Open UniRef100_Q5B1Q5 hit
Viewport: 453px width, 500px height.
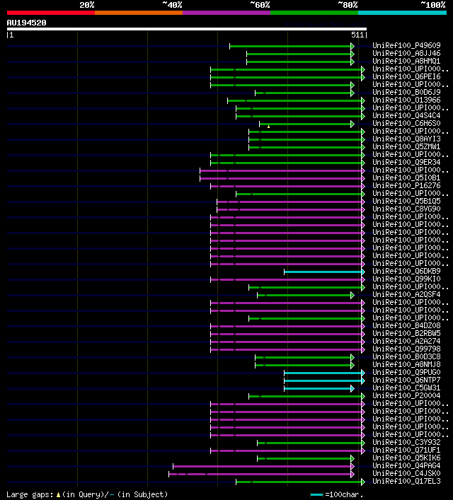tap(406, 201)
